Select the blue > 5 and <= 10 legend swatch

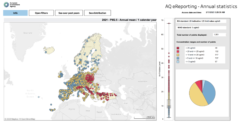tap(178, 58)
